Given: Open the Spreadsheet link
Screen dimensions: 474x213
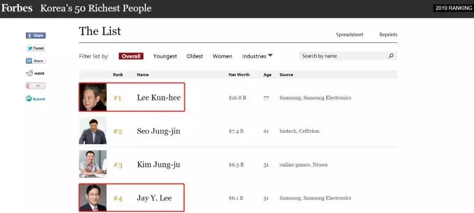Looking at the screenshot, I should click(349, 35).
